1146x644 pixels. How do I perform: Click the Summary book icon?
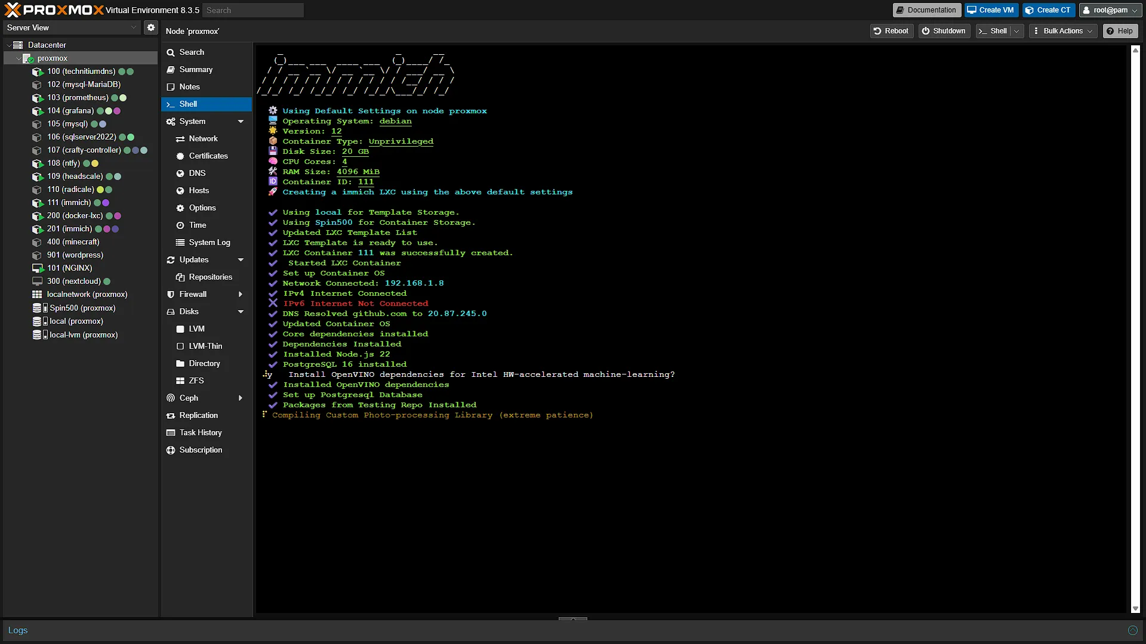point(171,70)
